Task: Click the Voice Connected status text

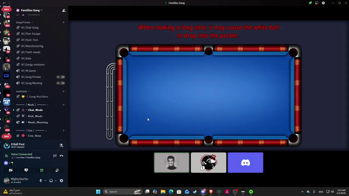Action: pos(21,154)
